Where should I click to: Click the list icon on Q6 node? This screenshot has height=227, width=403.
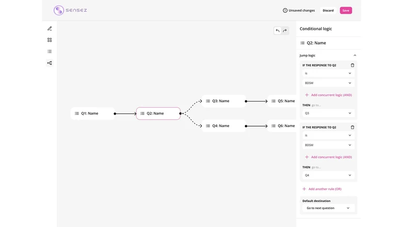click(x=274, y=126)
